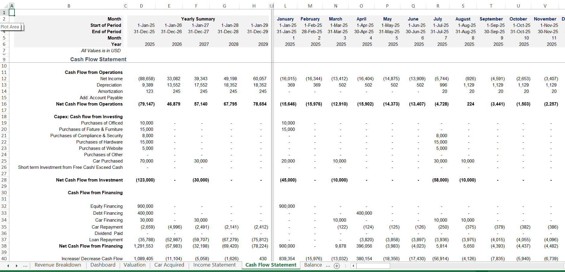Screen dimensions: 565x272
Task: Show more sheet tabs after Balance
Action: pyautogui.click(x=328, y=266)
